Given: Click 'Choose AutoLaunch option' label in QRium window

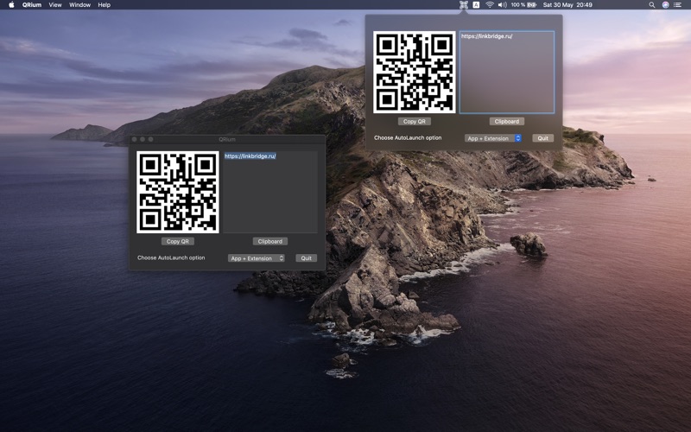Looking at the screenshot, I should (171, 257).
